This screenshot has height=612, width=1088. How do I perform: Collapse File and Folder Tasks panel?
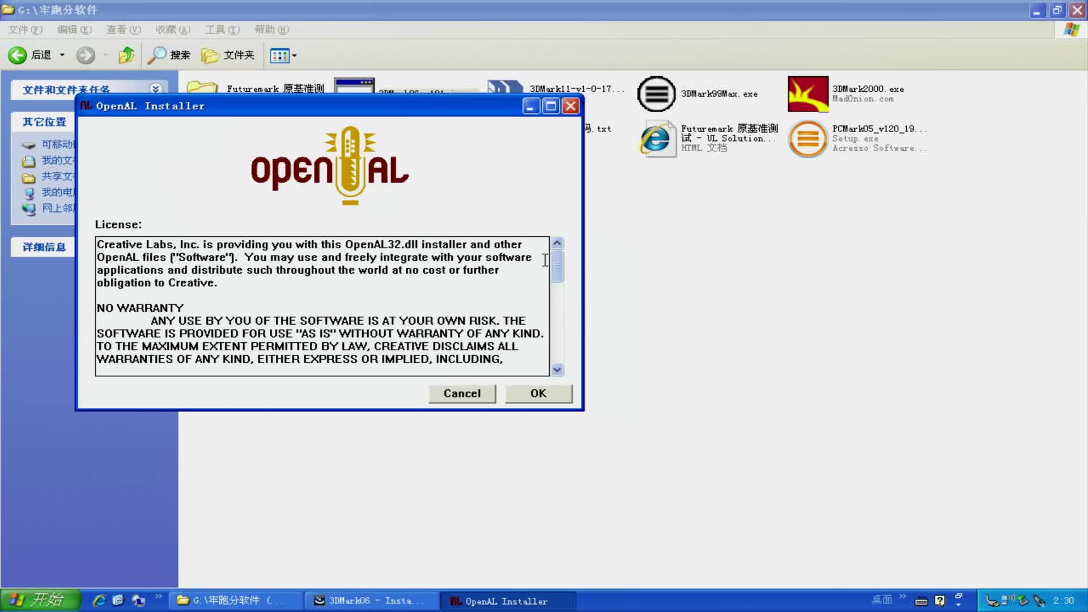tap(155, 89)
